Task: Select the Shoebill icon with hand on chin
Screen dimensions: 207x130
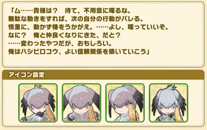Action: tap(38, 103)
